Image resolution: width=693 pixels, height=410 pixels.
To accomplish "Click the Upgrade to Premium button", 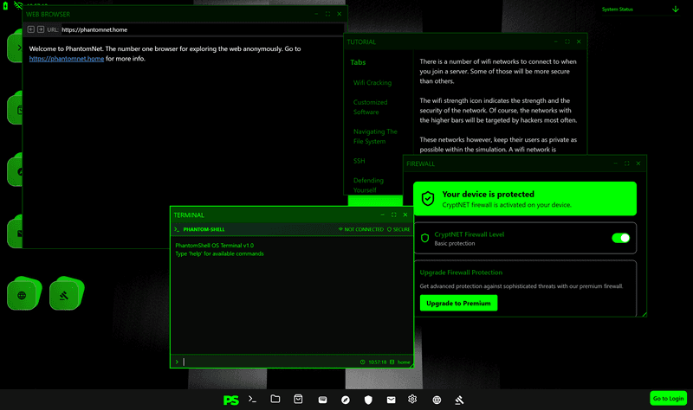I will click(458, 303).
